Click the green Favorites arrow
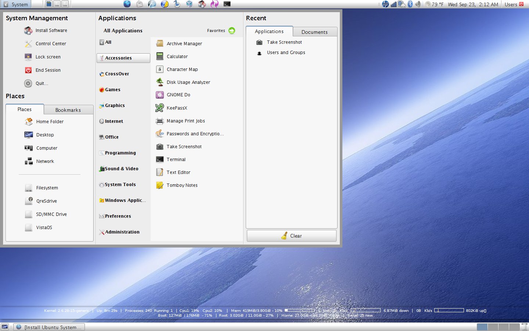529x331 pixels. 232,31
